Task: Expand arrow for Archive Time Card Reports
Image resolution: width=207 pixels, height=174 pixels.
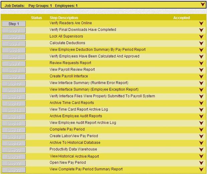Action: coord(201,103)
